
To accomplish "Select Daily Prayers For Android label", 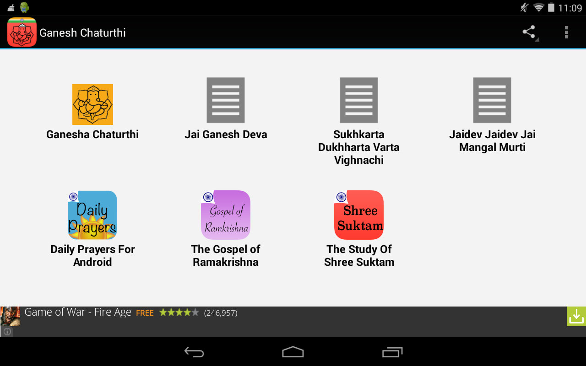I will 92,256.
